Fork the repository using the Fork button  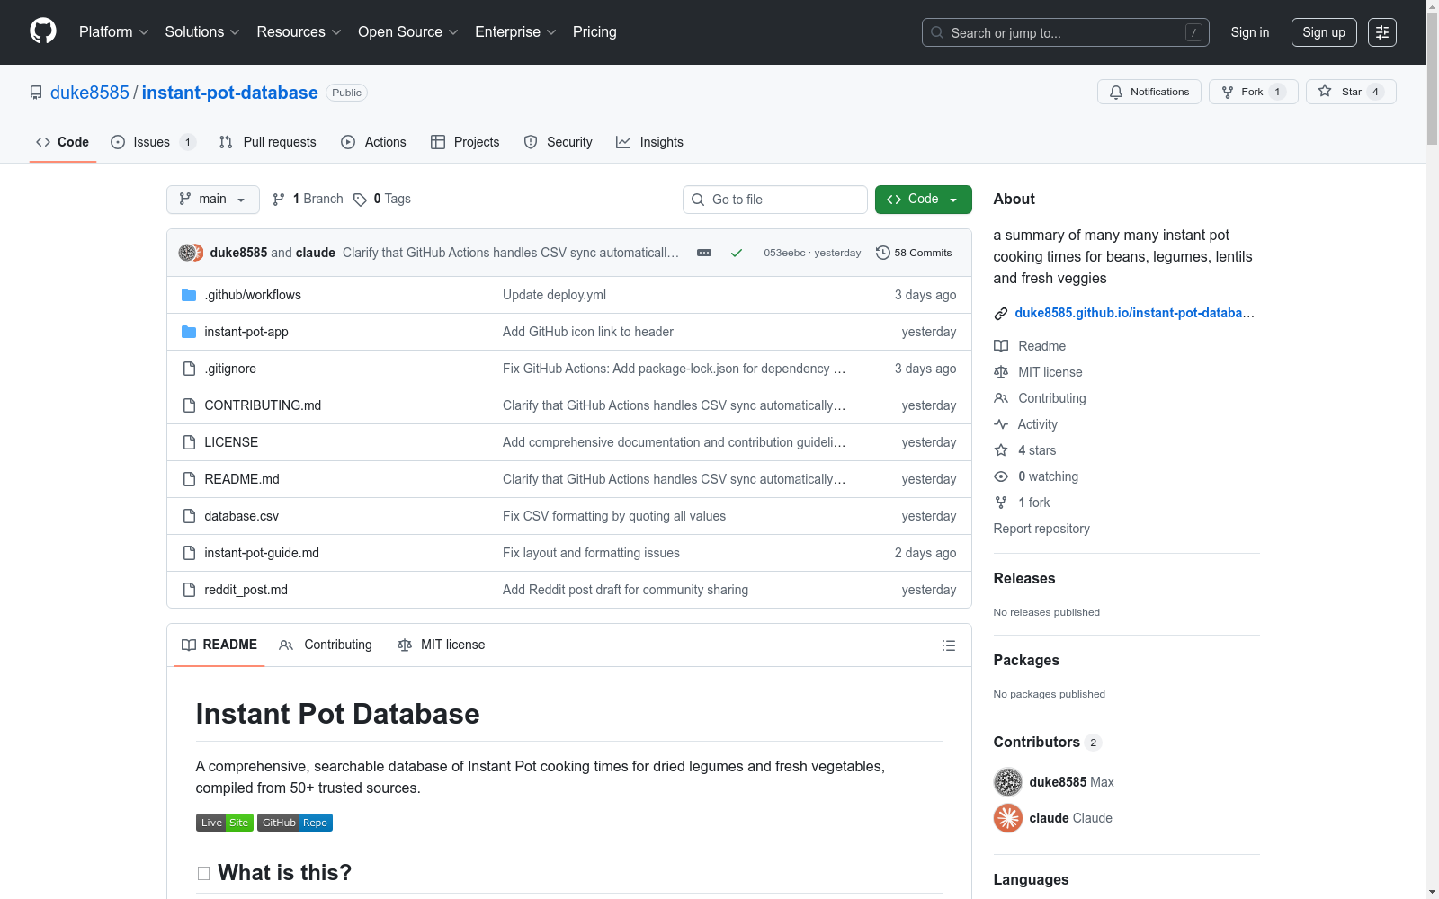[x=1254, y=92]
